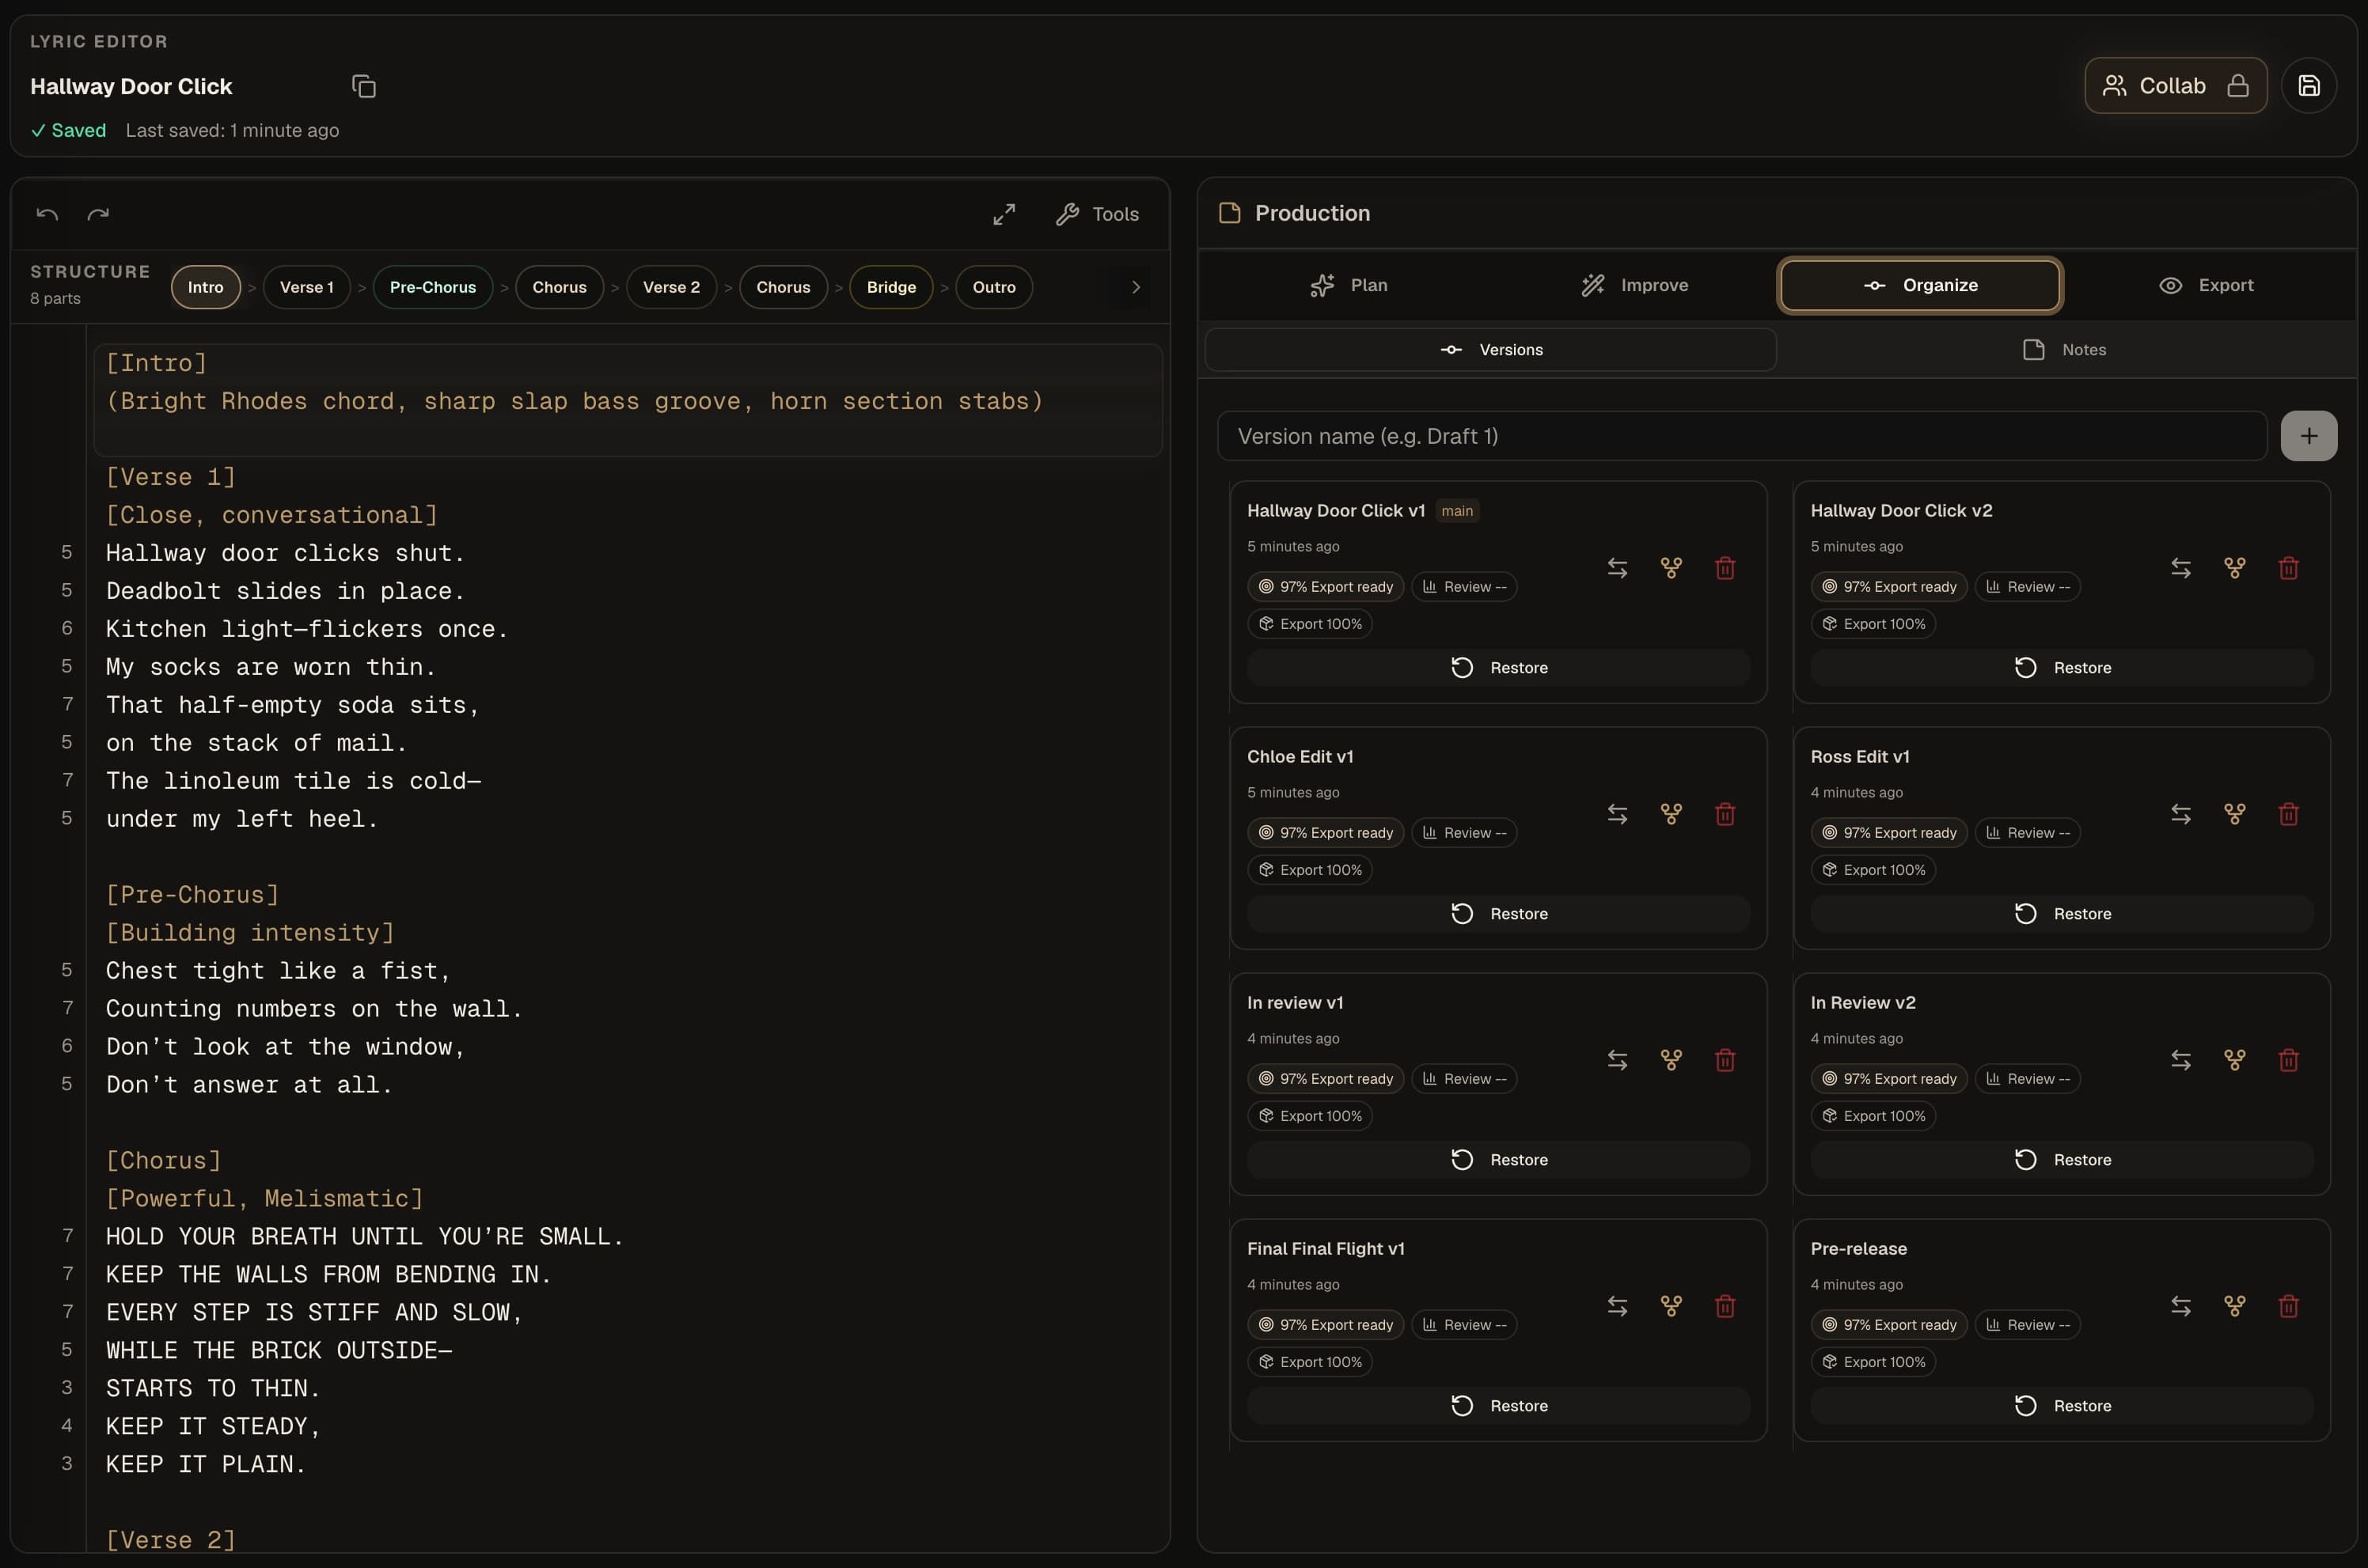The image size is (2368, 1568).
Task: Delete the Final Final Flight v1 version
Action: coord(1725,1306)
